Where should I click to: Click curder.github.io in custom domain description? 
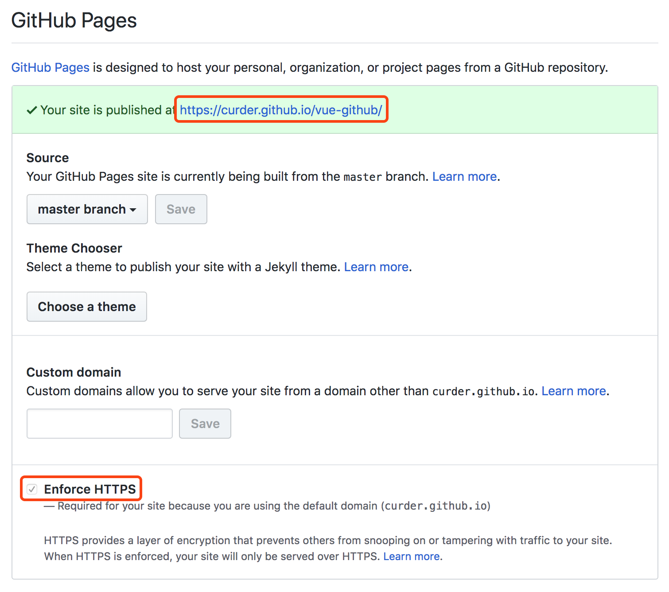click(x=483, y=391)
